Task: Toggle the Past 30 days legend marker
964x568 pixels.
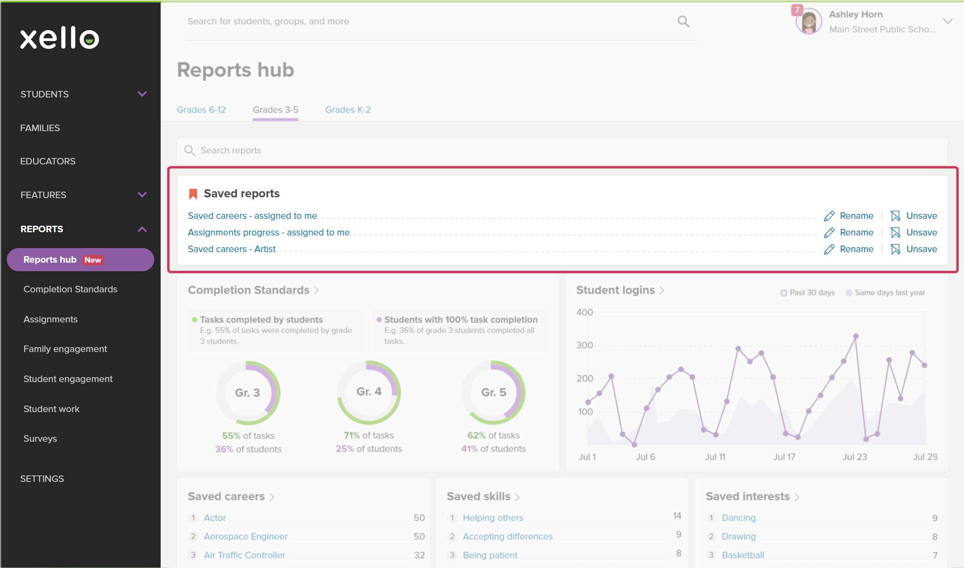Action: tap(783, 293)
